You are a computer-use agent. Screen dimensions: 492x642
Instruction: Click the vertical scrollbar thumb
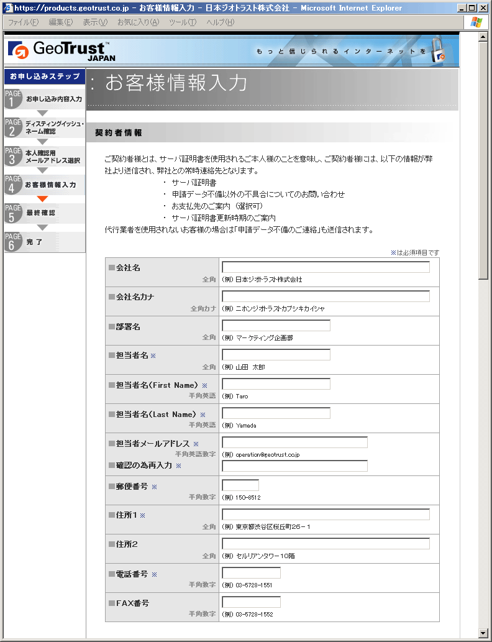pos(483,160)
